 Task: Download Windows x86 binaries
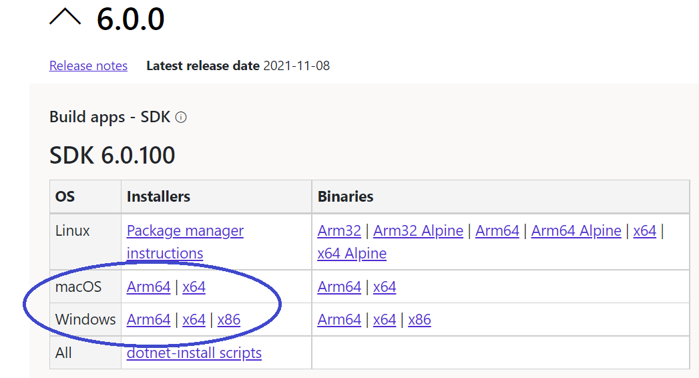click(419, 320)
